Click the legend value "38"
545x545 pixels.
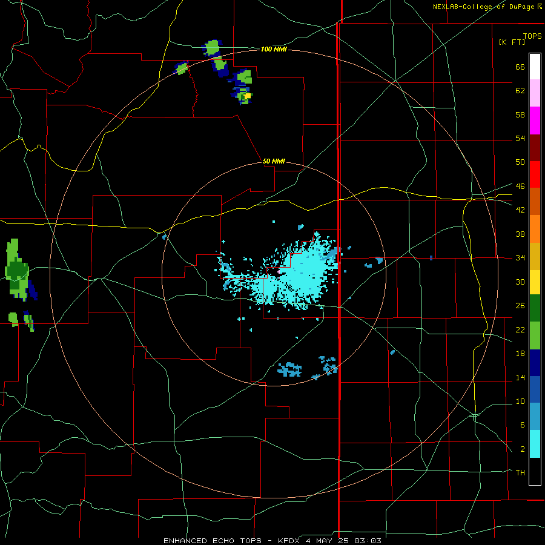[520, 234]
